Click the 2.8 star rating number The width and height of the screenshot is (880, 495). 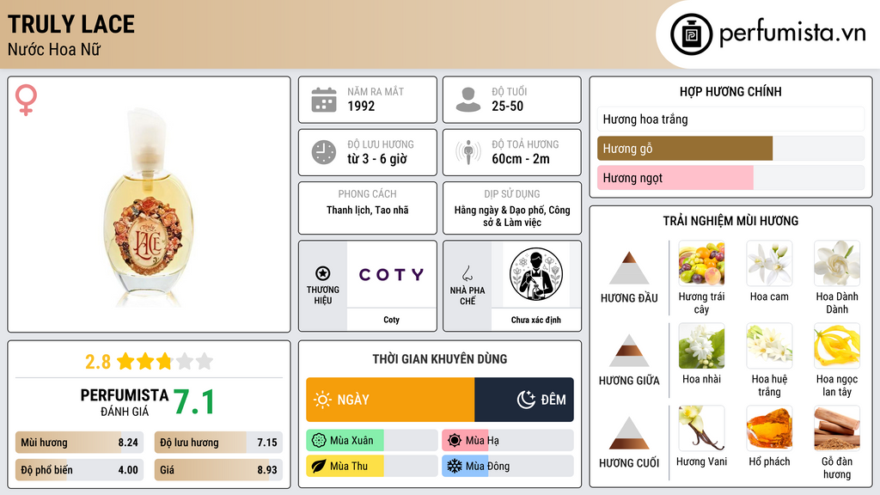click(x=98, y=362)
